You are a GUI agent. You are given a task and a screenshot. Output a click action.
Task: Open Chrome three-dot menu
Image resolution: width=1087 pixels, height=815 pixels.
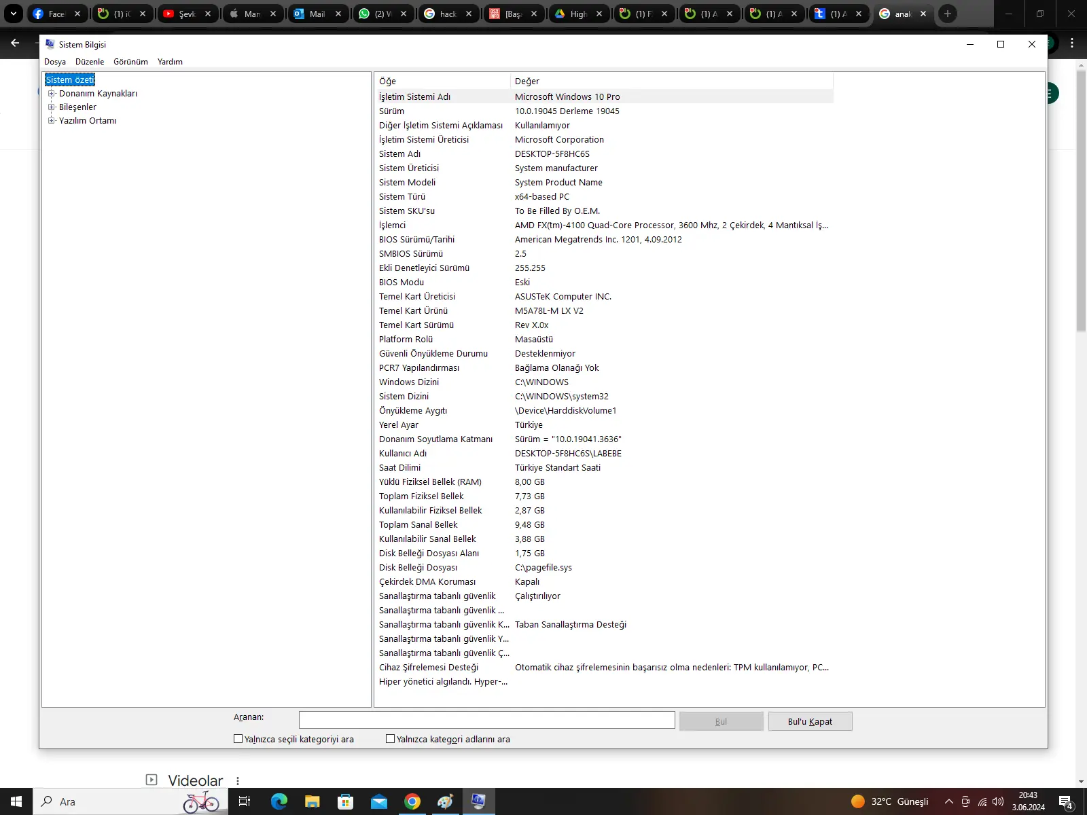[x=1072, y=43]
